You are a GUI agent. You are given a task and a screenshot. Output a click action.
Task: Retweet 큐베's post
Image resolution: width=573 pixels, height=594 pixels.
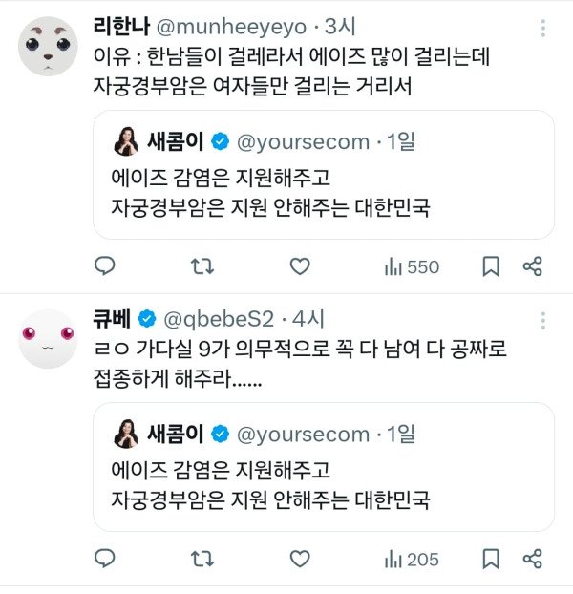point(202,558)
